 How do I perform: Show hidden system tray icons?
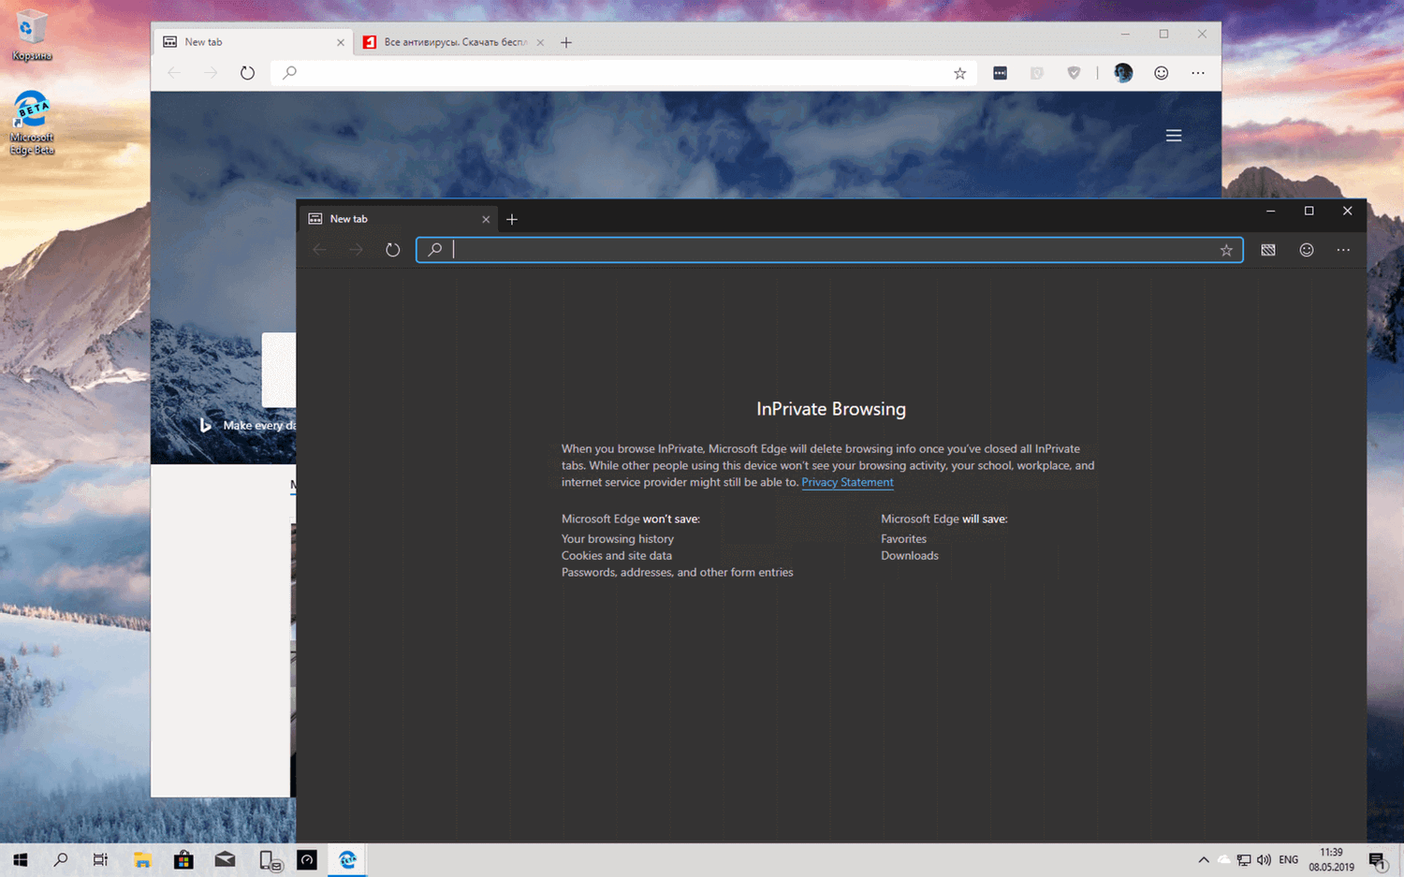[1204, 860]
